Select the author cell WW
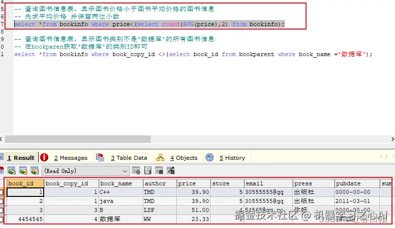Image resolution: width=395 pixels, height=228 pixels. coord(160,219)
